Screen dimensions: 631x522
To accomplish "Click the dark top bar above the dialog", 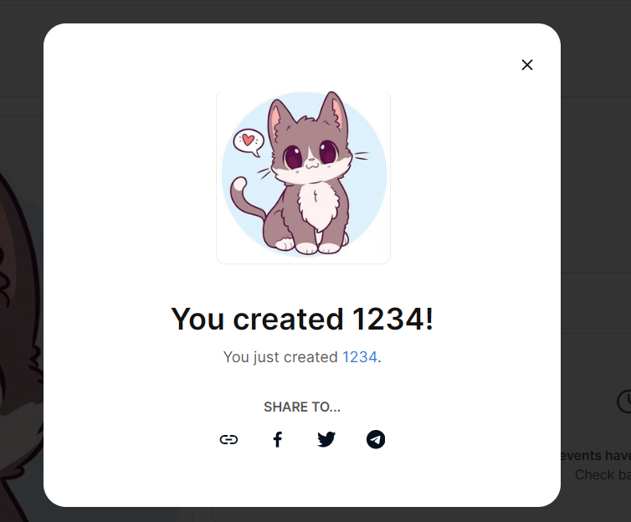I will [x=315, y=11].
